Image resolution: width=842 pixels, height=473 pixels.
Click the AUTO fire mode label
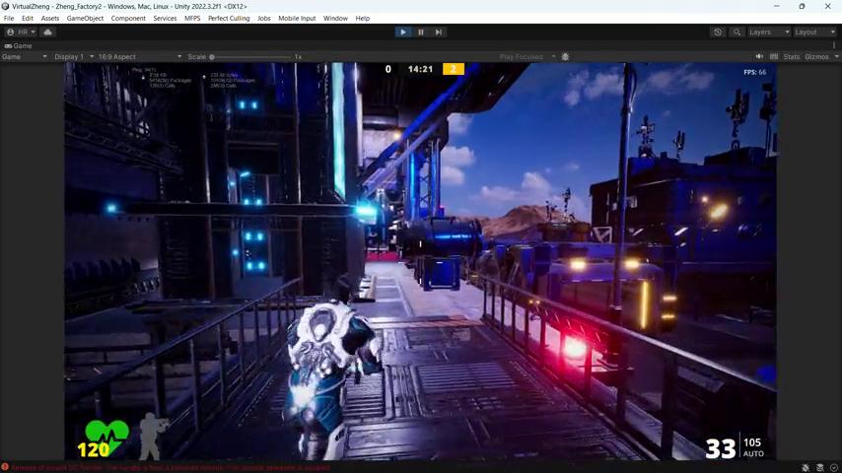[x=753, y=453]
